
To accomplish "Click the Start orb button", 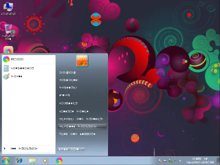I will [x=6, y=160].
